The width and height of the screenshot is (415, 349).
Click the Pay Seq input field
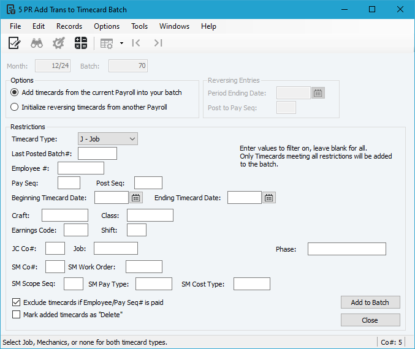tap(69, 183)
